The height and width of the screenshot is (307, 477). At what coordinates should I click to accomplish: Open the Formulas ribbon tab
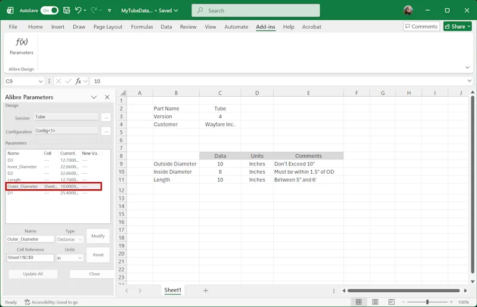click(142, 27)
